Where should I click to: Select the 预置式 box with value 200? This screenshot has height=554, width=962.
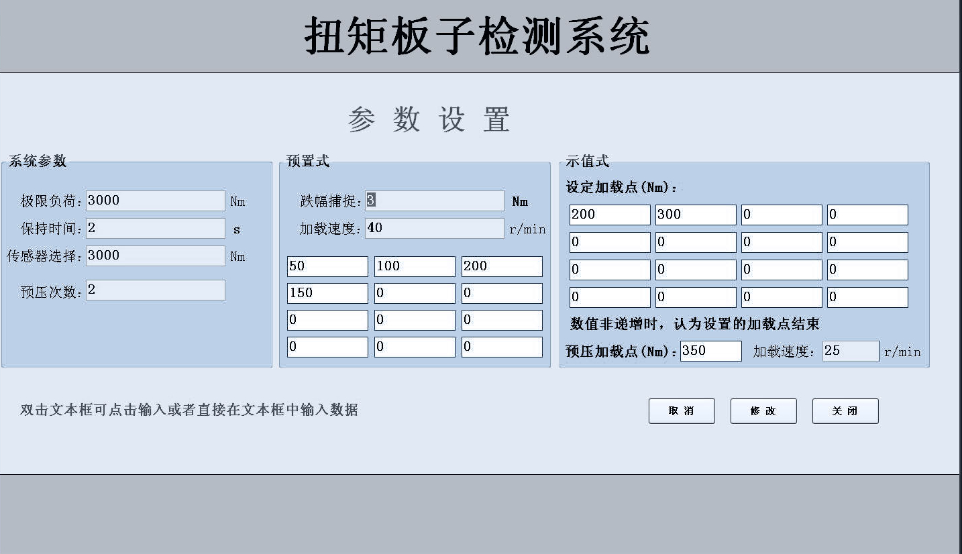pyautogui.click(x=502, y=266)
